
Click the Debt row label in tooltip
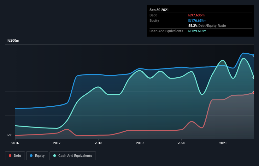[153, 15]
